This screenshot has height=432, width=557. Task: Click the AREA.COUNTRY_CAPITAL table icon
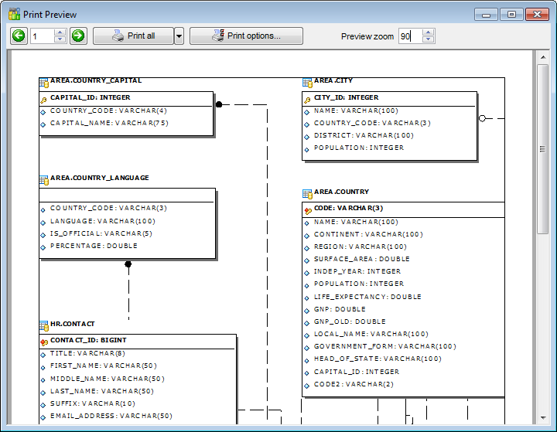coord(44,83)
